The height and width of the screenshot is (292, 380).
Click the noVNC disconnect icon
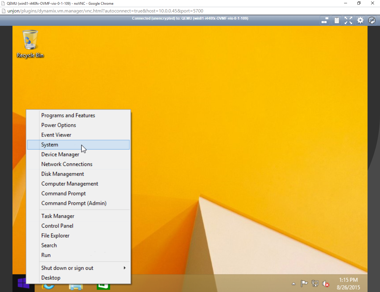[x=372, y=20]
